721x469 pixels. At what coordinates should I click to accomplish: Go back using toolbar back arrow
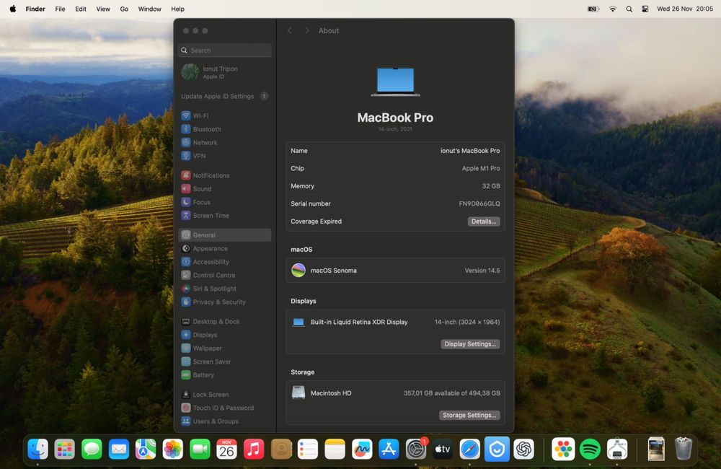pos(290,30)
